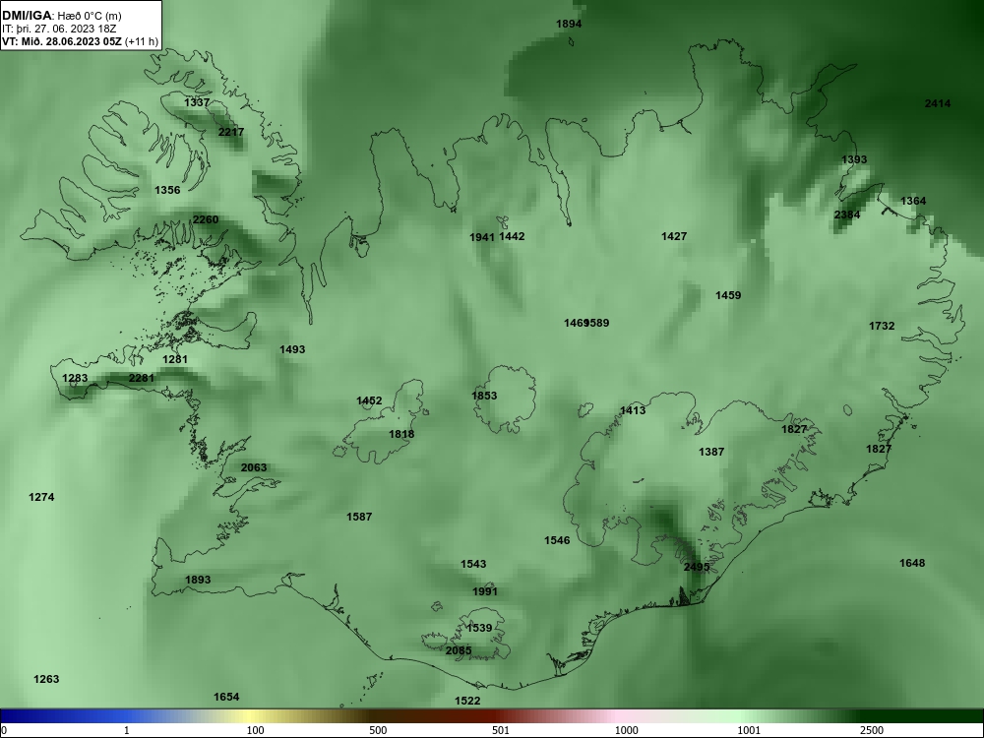984x738 pixels.
Task: Click the 1283 reading on the peninsula tip
Action: 75,378
